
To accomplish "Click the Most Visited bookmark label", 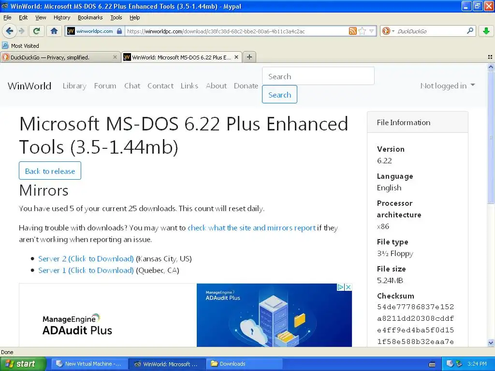I will [25, 46].
